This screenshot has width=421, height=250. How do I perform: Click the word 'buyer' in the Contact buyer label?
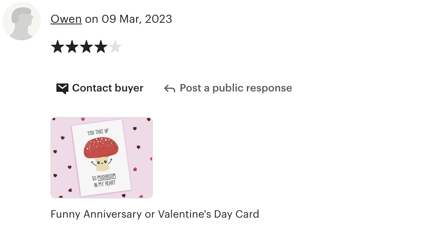click(x=129, y=88)
